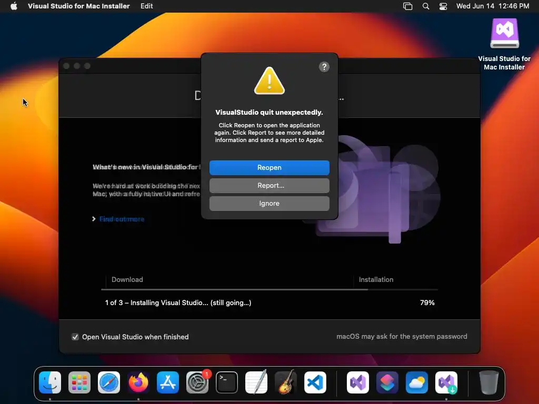Image resolution: width=539 pixels, height=404 pixels.
Task: Open the Trash in the Dock
Action: (x=488, y=382)
